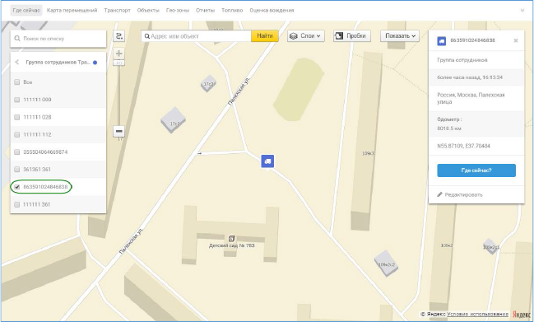This screenshot has width=534, height=322.
Task: Click the blue Где сейчас? button
Action: coord(476,170)
